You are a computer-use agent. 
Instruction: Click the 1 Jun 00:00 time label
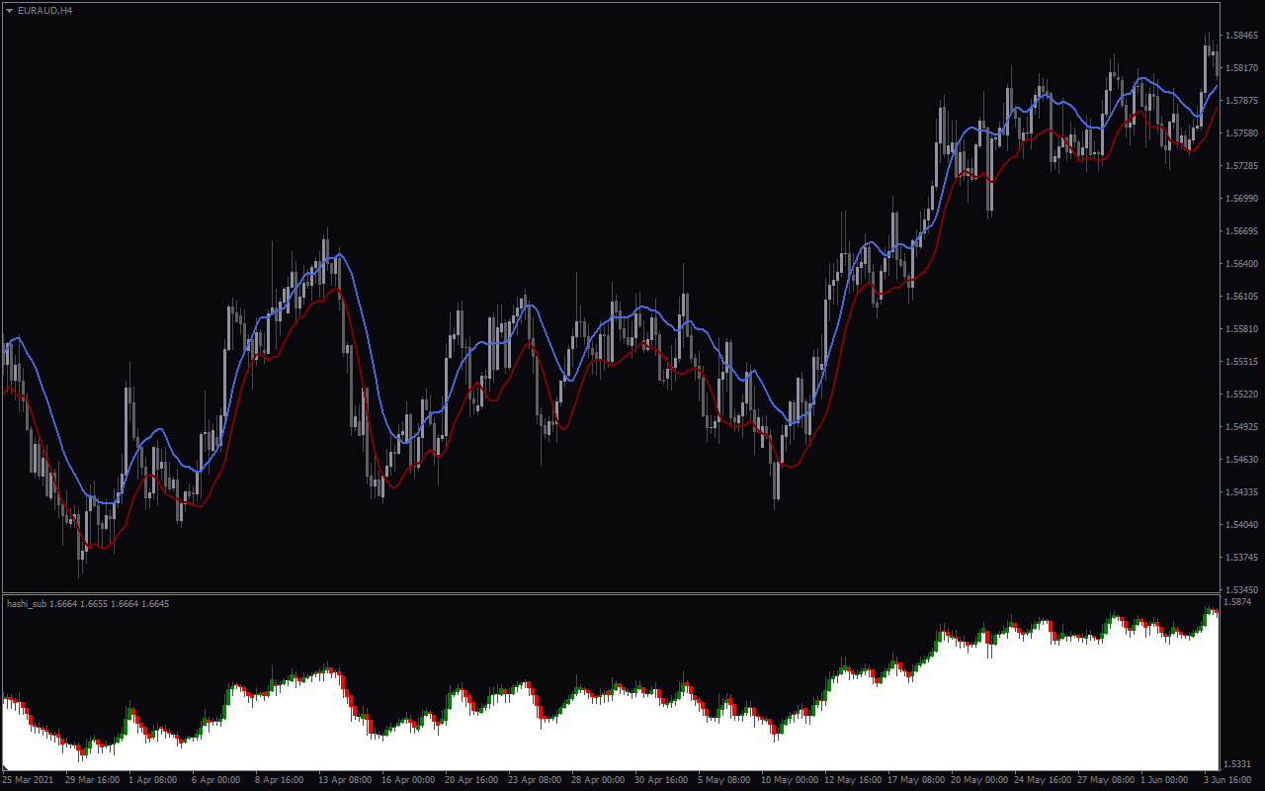point(1166,780)
